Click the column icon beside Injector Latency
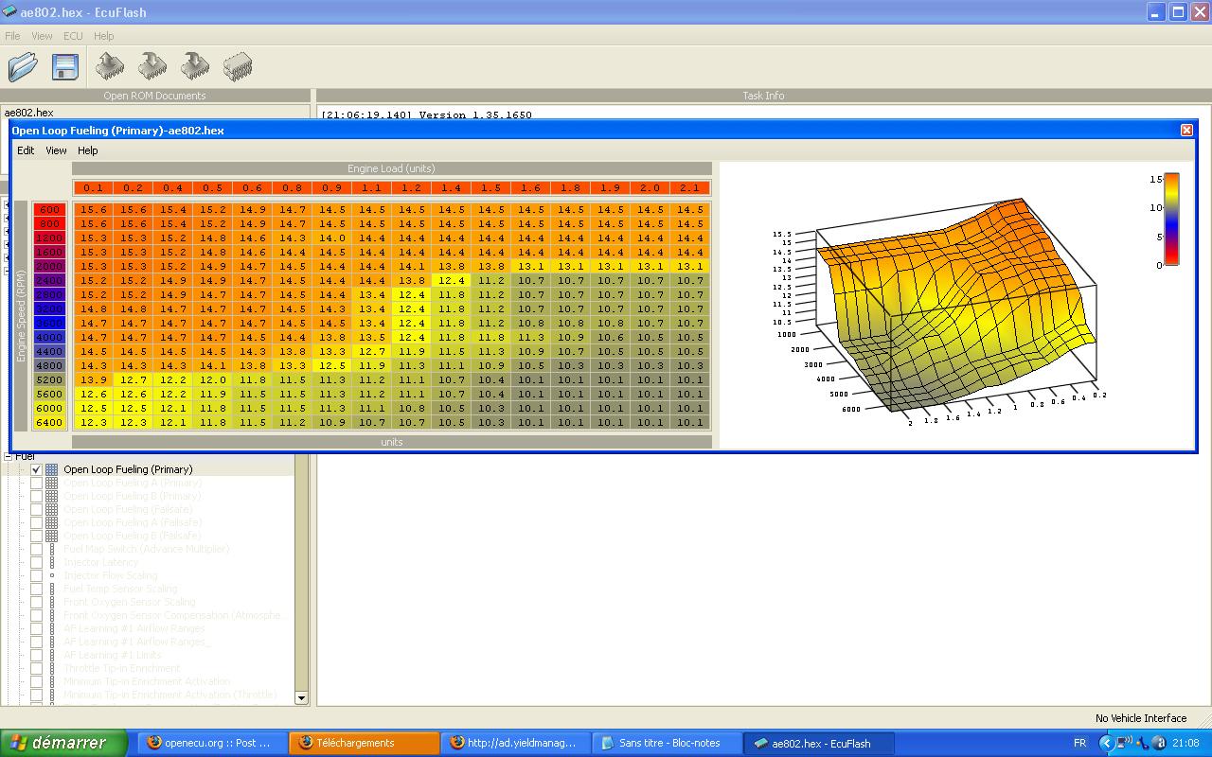This screenshot has height=757, width=1212. click(52, 562)
